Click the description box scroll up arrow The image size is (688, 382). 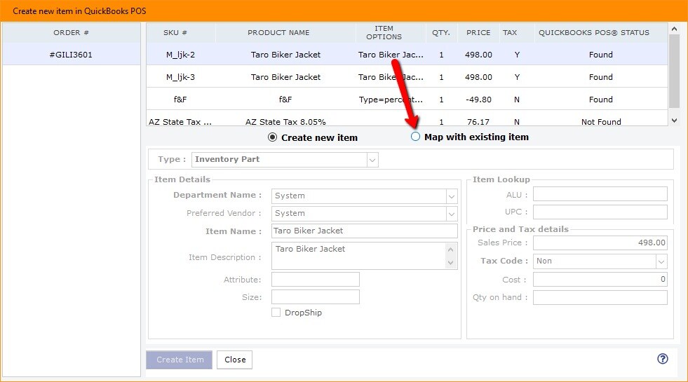[451, 249]
